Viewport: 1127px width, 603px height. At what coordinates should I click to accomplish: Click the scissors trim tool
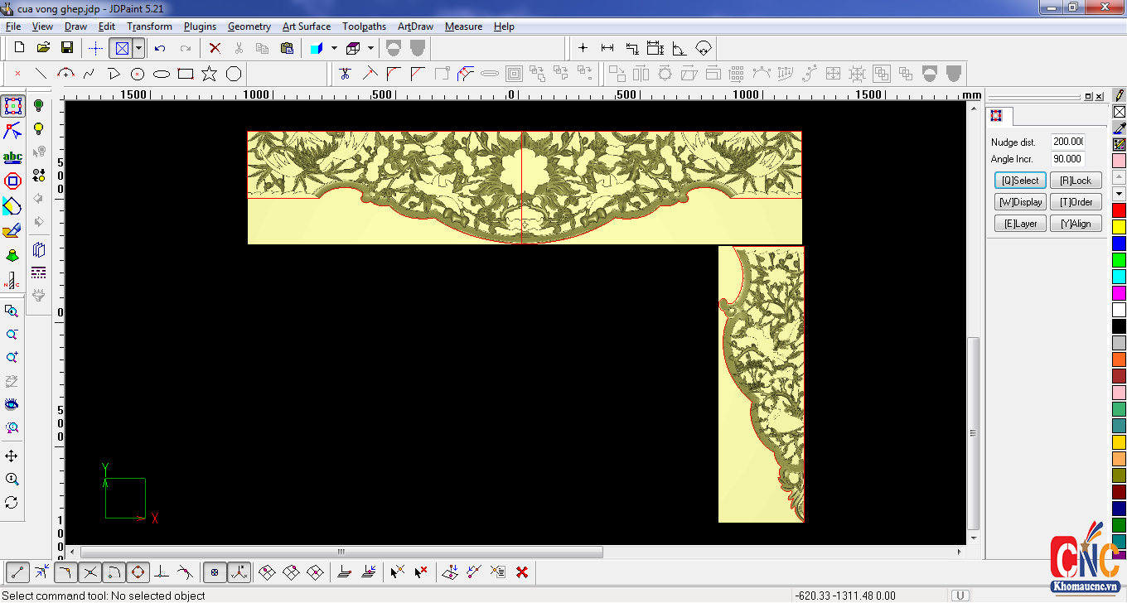tap(346, 74)
